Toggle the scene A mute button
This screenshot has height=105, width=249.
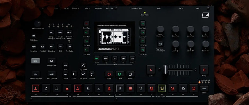point(151,70)
